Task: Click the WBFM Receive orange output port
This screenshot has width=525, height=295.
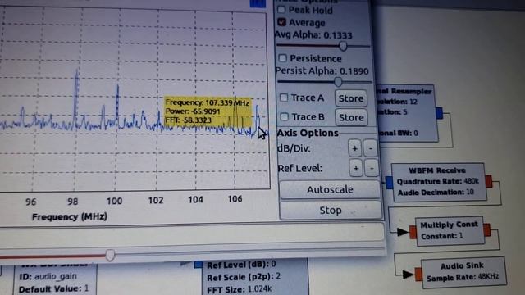Action: tap(489, 181)
